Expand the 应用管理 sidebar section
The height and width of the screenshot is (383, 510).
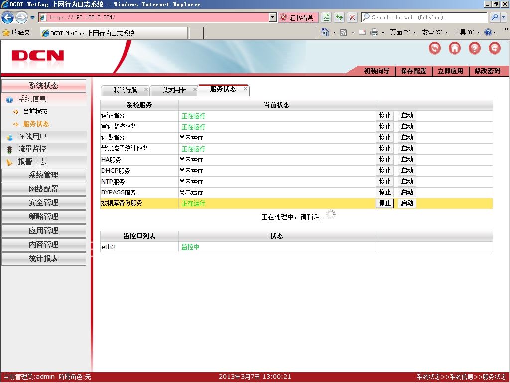[x=44, y=231]
